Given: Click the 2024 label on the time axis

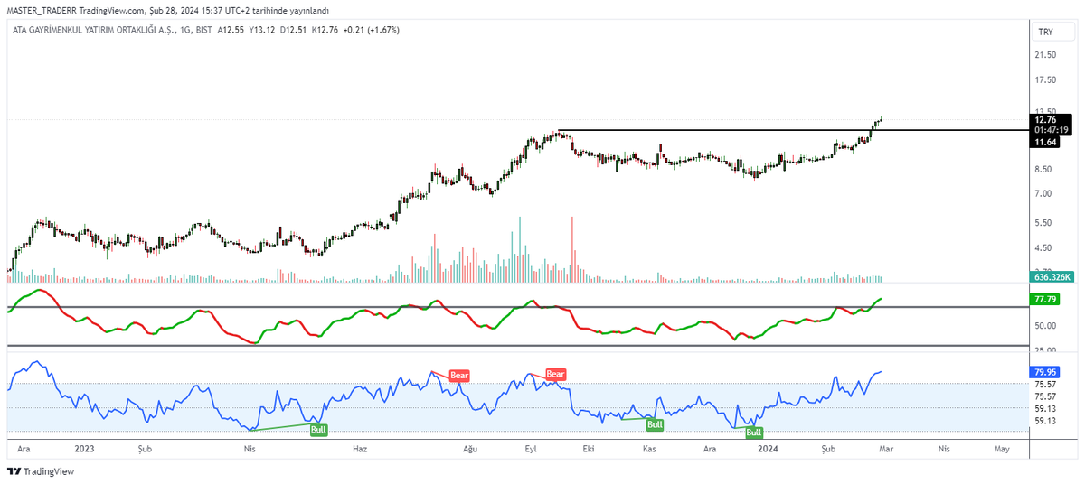Looking at the screenshot, I should pos(767,449).
